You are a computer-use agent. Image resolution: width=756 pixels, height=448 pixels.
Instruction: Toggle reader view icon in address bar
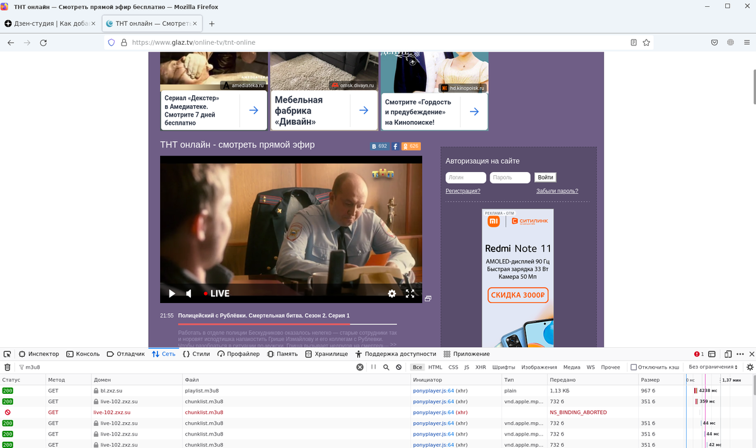click(x=634, y=42)
